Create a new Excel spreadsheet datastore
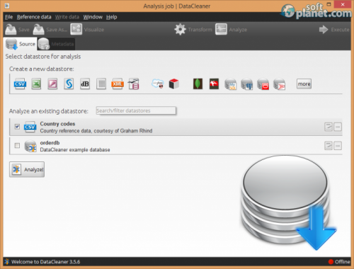354x269 pixels. point(36,84)
